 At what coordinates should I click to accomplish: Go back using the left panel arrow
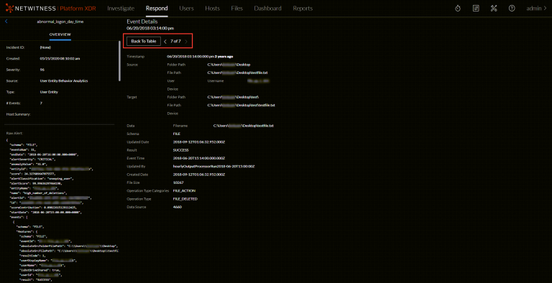tap(6, 22)
